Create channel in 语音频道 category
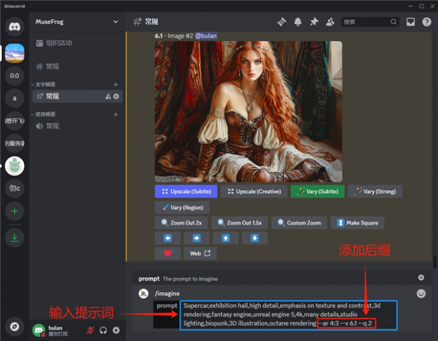 [x=116, y=114]
